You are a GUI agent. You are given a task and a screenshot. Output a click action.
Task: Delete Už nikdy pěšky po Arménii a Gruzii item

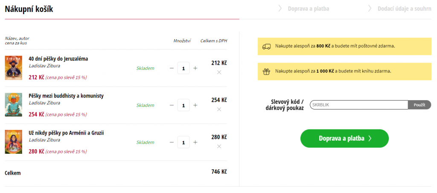pos(219,146)
